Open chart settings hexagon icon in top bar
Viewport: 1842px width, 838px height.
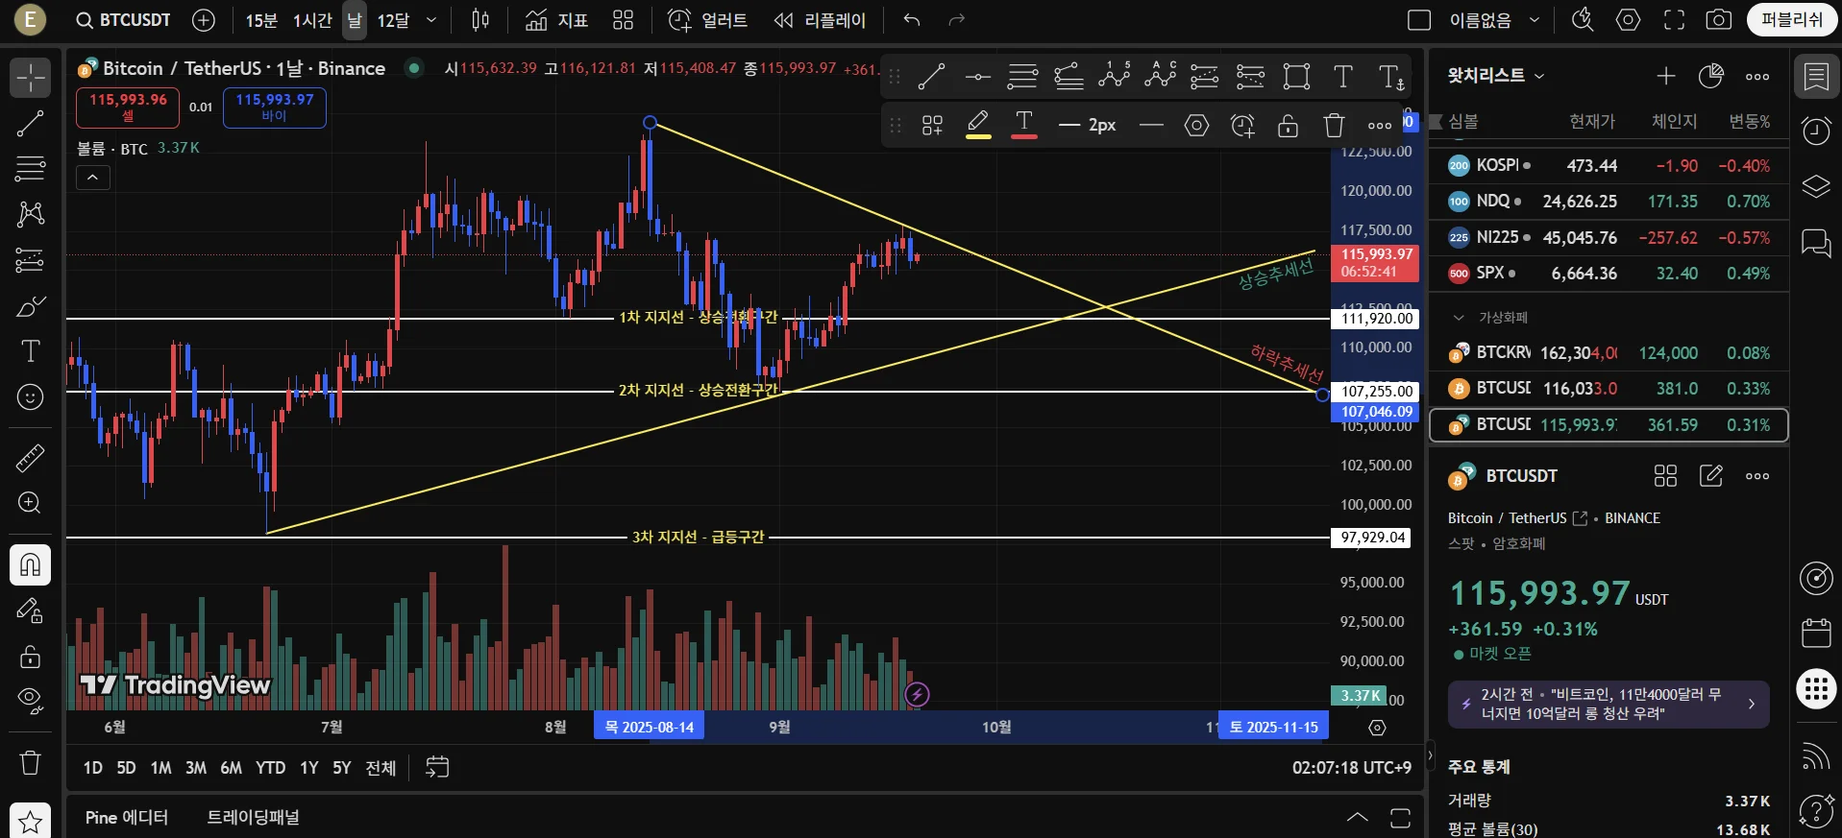click(x=1628, y=20)
